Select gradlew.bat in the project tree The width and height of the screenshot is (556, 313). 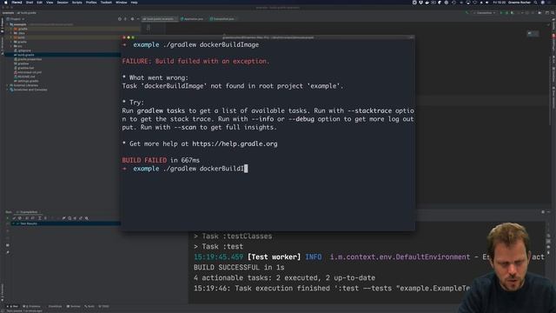tap(25, 68)
